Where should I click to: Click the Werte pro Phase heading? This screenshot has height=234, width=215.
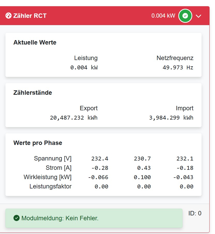38,143
